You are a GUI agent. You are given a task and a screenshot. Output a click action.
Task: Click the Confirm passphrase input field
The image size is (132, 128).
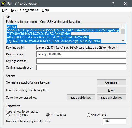point(81,68)
